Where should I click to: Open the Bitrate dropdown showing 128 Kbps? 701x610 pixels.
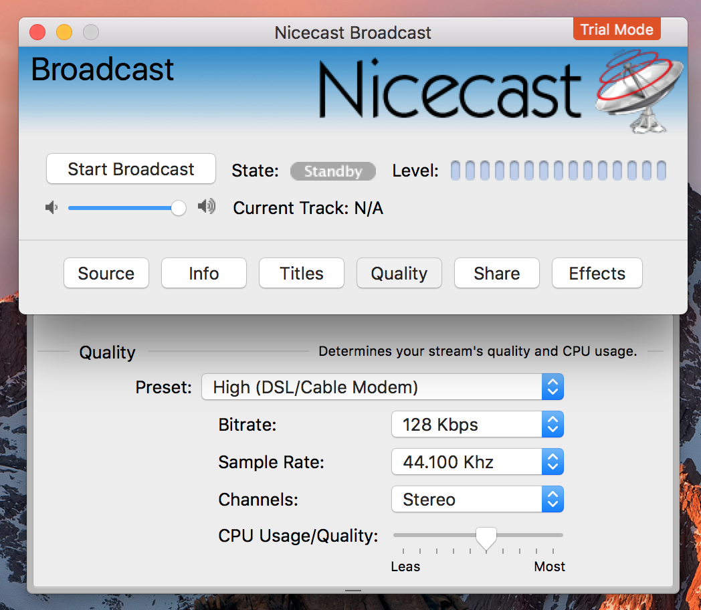point(478,425)
